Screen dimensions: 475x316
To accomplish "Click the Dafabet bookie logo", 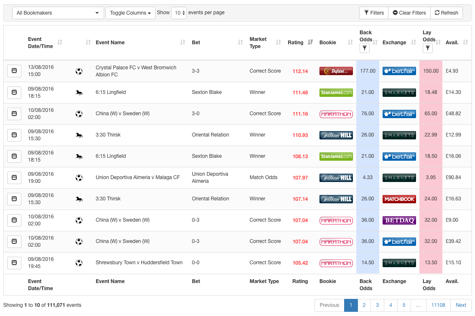I will tap(336, 71).
